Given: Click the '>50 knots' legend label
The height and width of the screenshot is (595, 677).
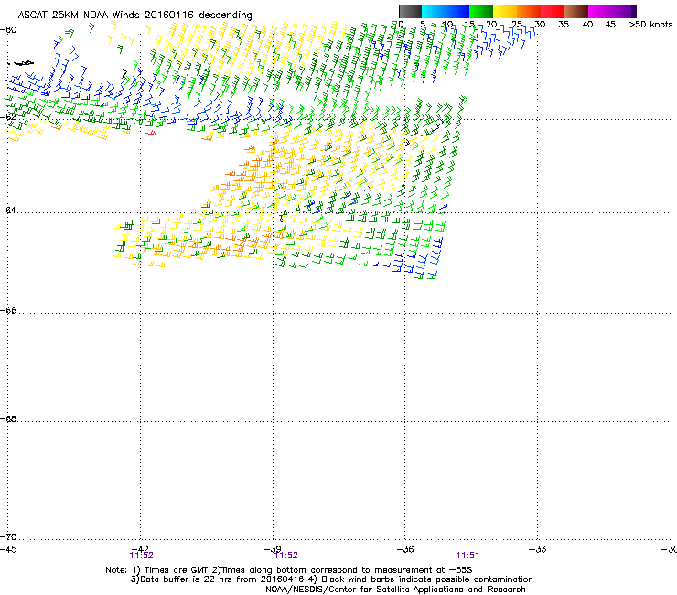Looking at the screenshot, I should point(650,25).
